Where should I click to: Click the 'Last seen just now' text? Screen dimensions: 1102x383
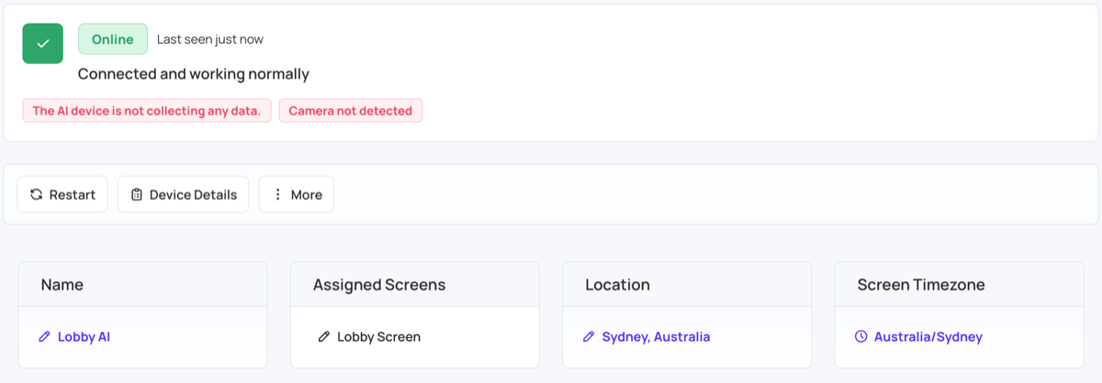(x=210, y=39)
